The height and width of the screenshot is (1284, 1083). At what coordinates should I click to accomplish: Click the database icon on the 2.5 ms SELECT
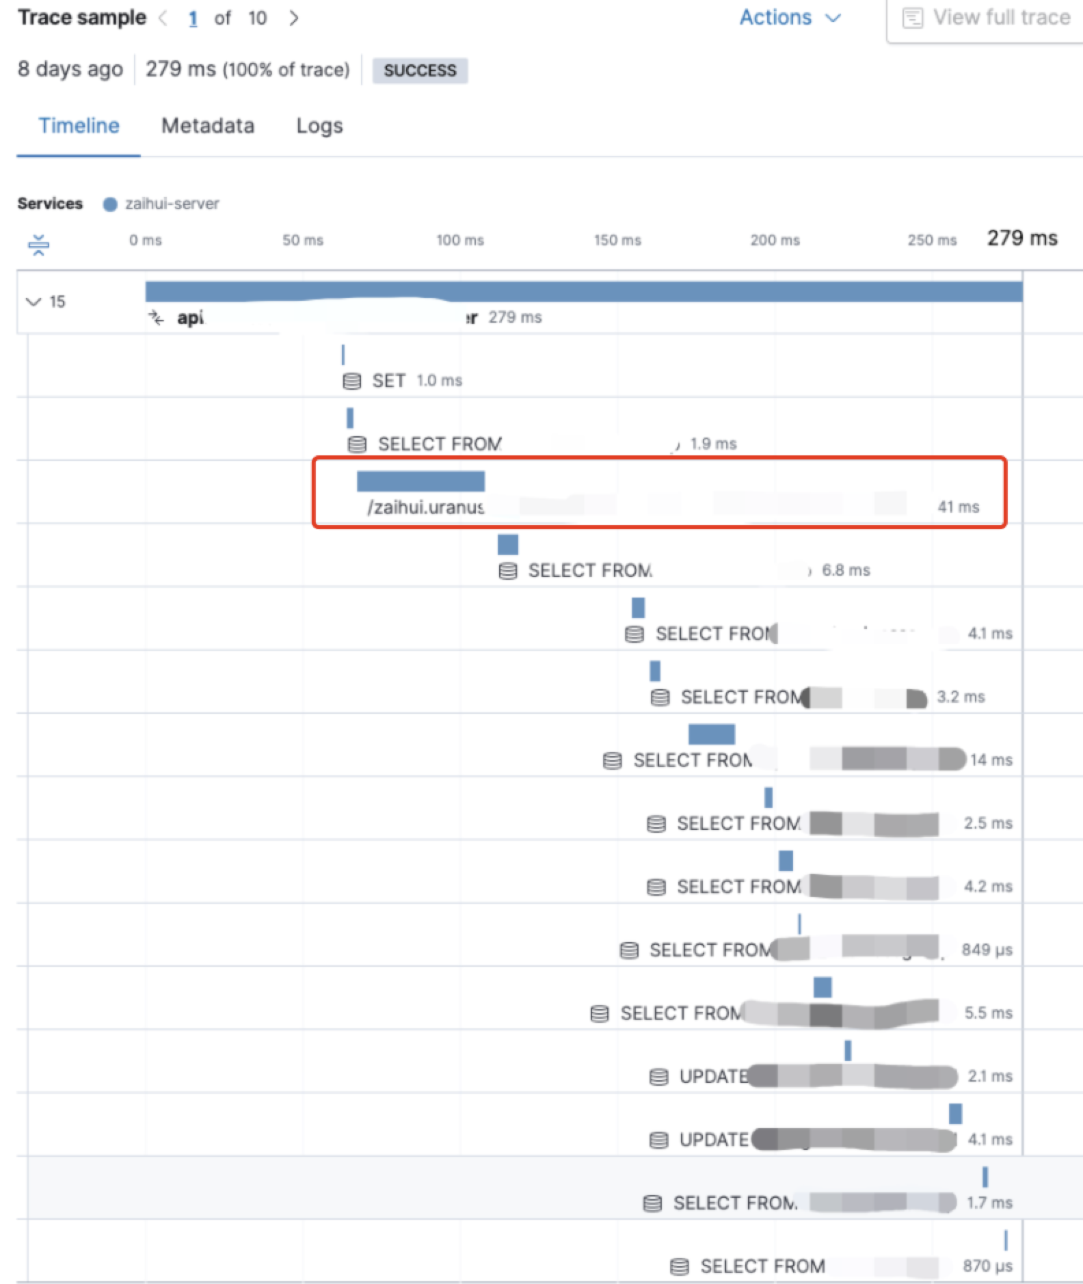coord(656,824)
